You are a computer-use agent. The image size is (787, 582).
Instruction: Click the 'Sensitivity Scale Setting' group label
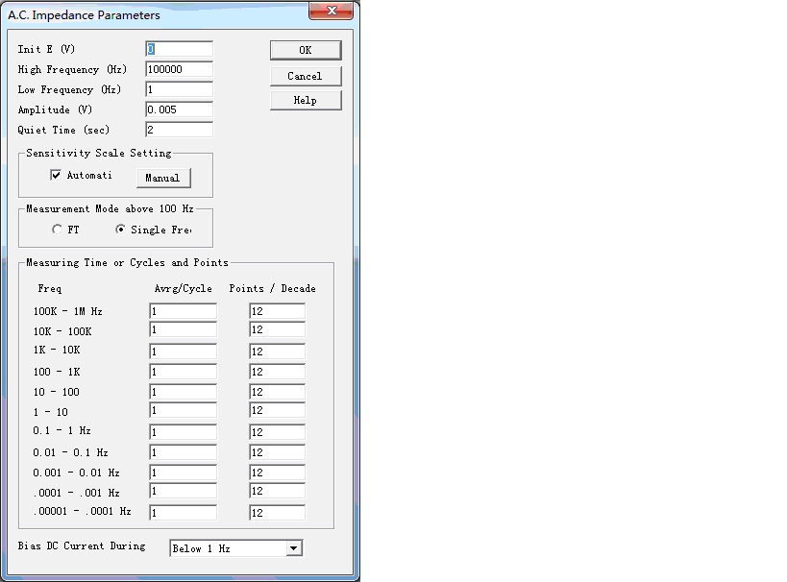point(99,153)
